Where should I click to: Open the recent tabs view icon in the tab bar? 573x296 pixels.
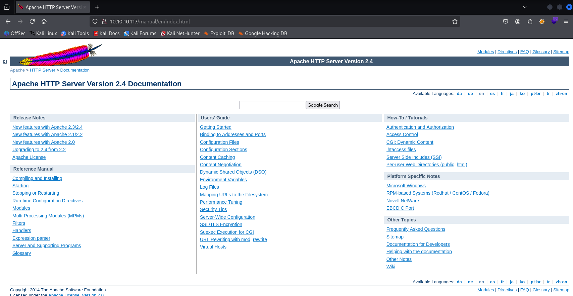point(7,7)
